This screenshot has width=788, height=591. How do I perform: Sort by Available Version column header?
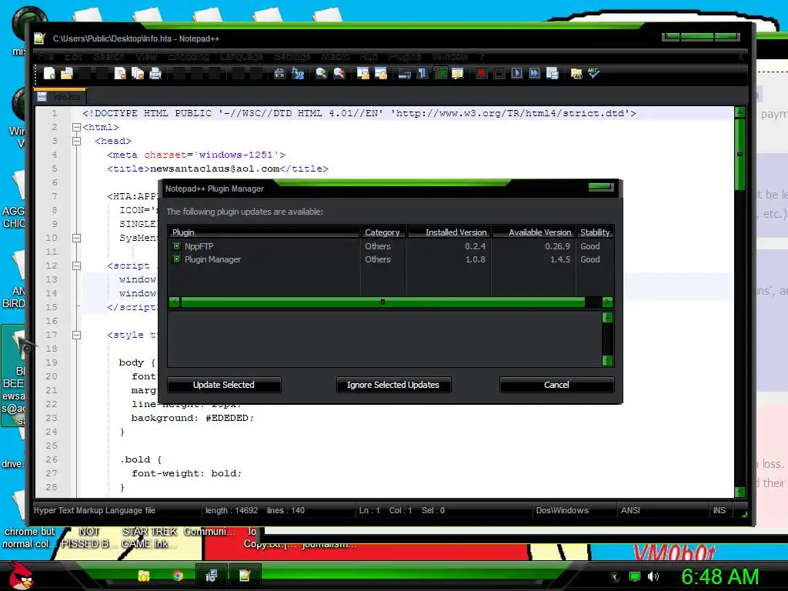(x=534, y=232)
